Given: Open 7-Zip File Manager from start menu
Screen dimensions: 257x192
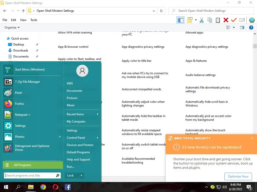Looking at the screenshot, I should pos(32,82).
